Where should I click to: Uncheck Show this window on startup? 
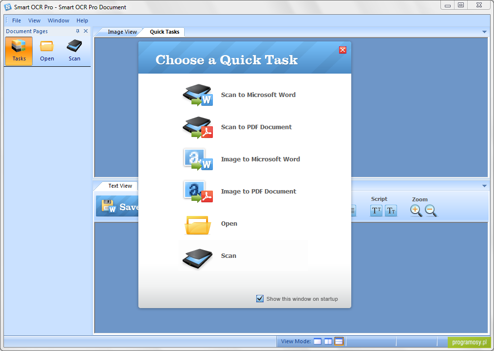click(260, 298)
